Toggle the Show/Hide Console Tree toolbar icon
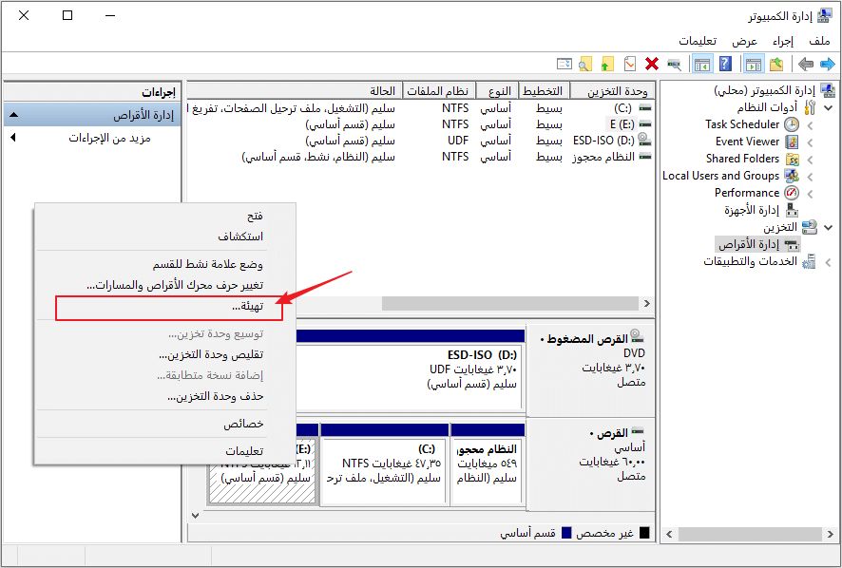The height and width of the screenshot is (568, 842). 754,65
